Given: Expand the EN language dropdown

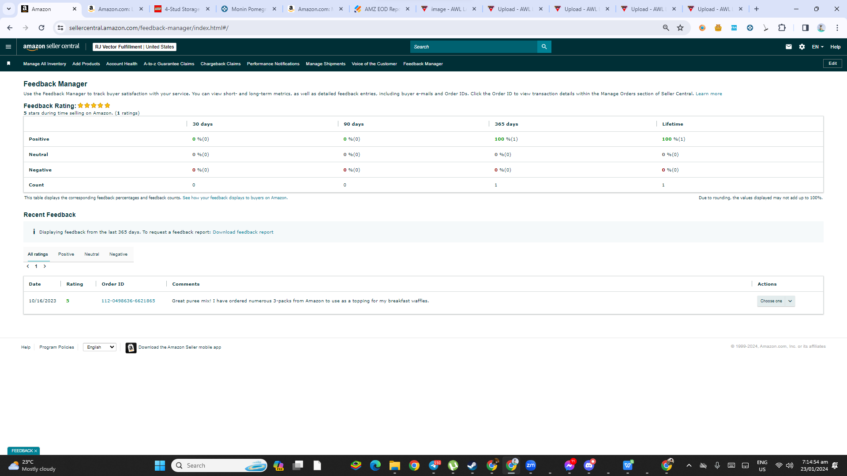Looking at the screenshot, I should tap(817, 47).
